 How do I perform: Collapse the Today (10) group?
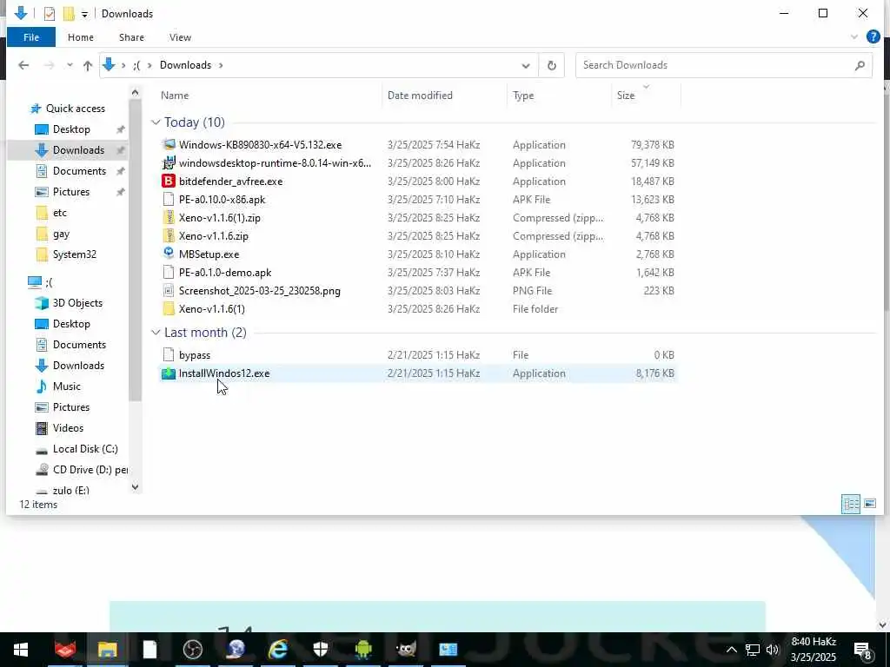tap(156, 122)
